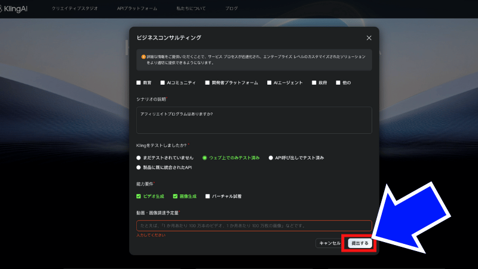Check the 開発者プラットフォーム checkbox

pyautogui.click(x=207, y=82)
